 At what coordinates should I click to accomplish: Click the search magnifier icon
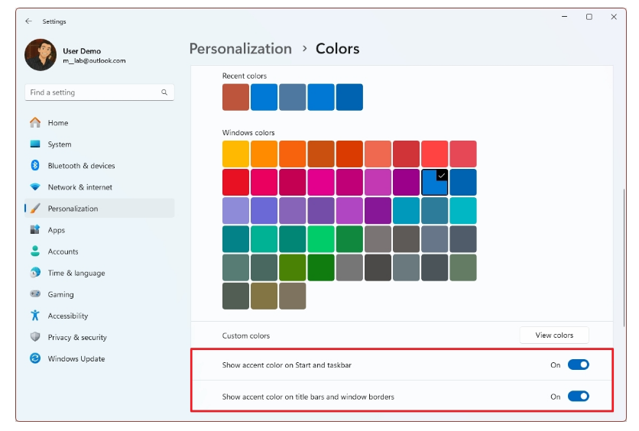(164, 92)
